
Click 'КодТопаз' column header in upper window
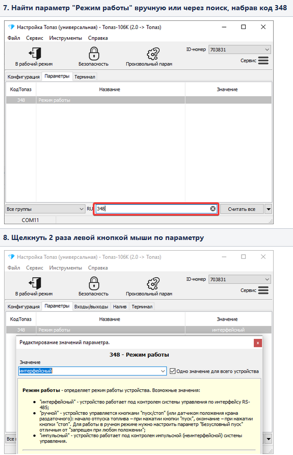pyautogui.click(x=21, y=89)
